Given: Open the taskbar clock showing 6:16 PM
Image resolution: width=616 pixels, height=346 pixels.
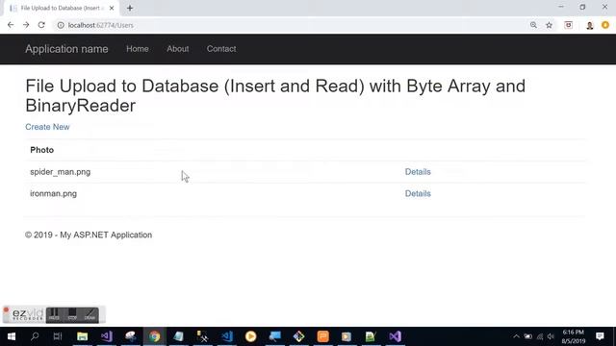Looking at the screenshot, I should [574, 336].
